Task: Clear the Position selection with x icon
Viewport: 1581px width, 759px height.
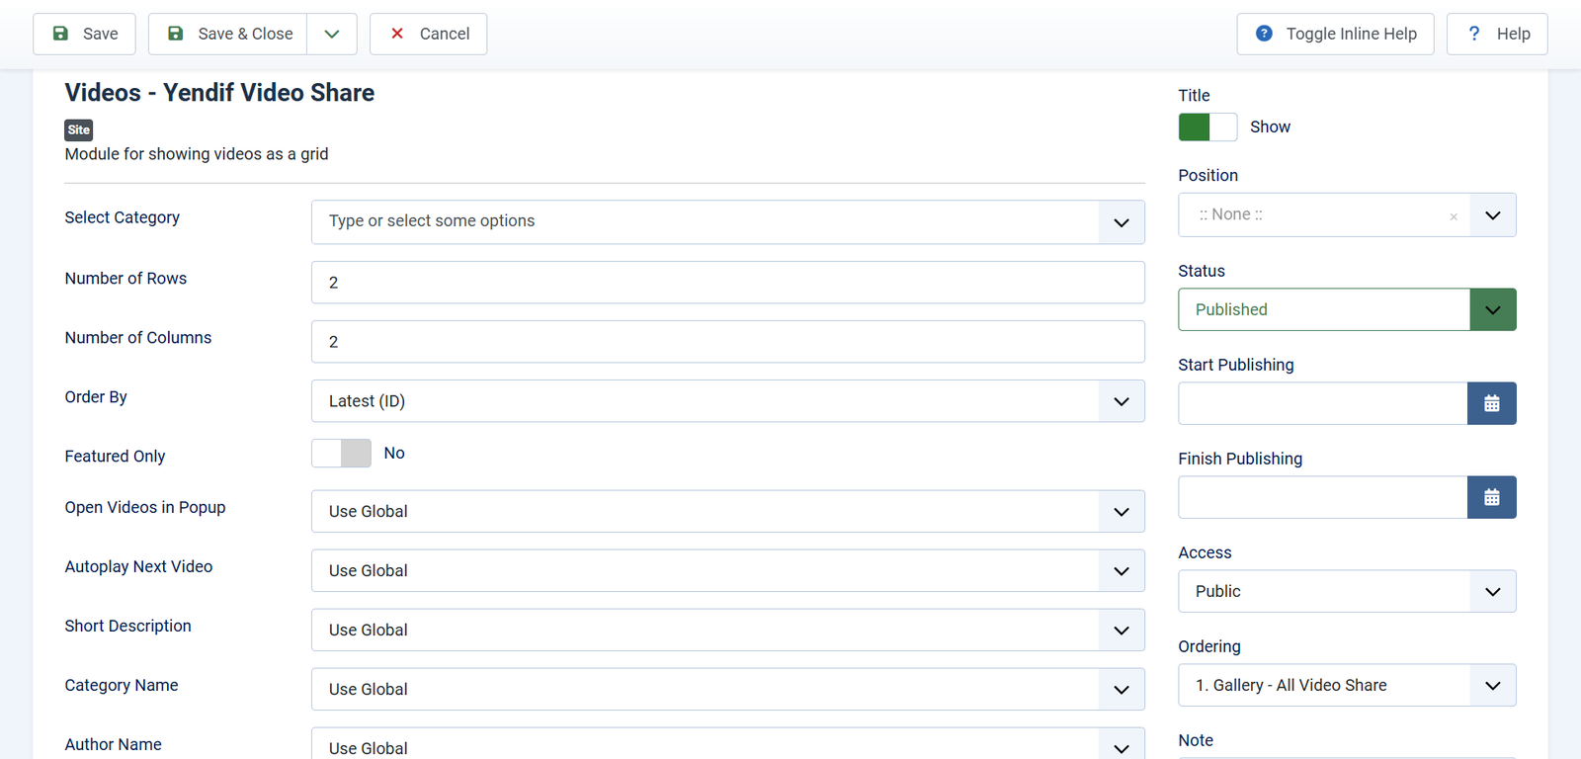Action: (1454, 216)
